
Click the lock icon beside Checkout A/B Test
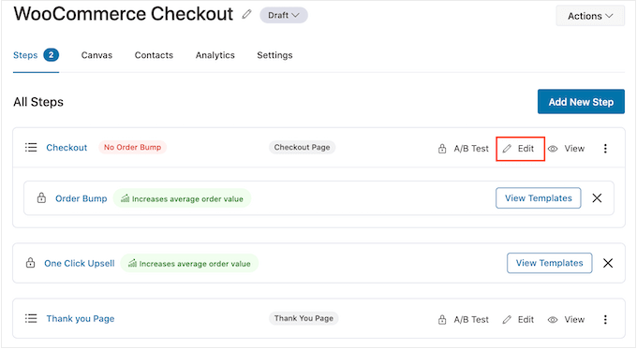pyautogui.click(x=442, y=149)
